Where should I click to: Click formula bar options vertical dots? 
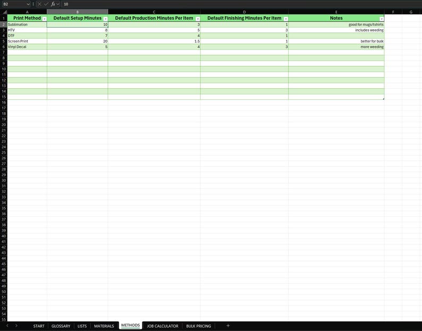tap(33, 4)
